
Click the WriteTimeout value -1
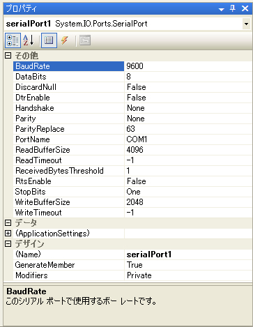(x=188, y=213)
